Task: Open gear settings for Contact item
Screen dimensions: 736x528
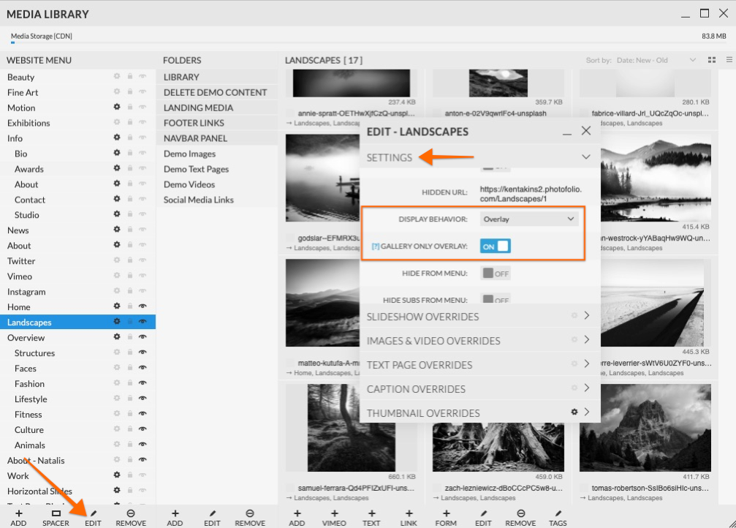Action: [117, 199]
